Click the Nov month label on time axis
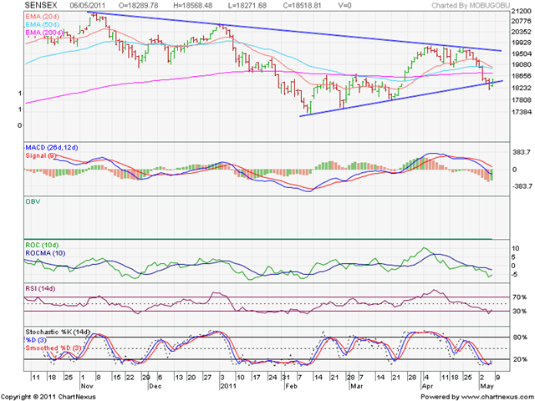 pyautogui.click(x=87, y=386)
